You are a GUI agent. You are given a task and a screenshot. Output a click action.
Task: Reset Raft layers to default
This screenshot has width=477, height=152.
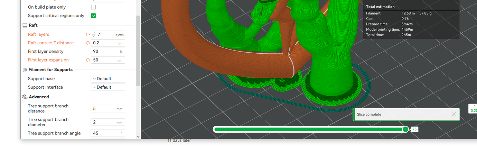[x=88, y=34]
